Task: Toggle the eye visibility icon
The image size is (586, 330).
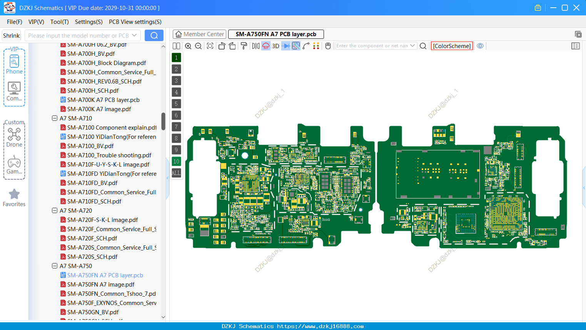Action: point(480,46)
